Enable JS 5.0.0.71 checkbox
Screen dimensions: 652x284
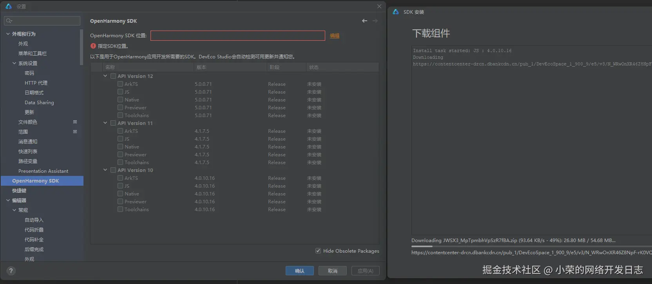pyautogui.click(x=120, y=92)
